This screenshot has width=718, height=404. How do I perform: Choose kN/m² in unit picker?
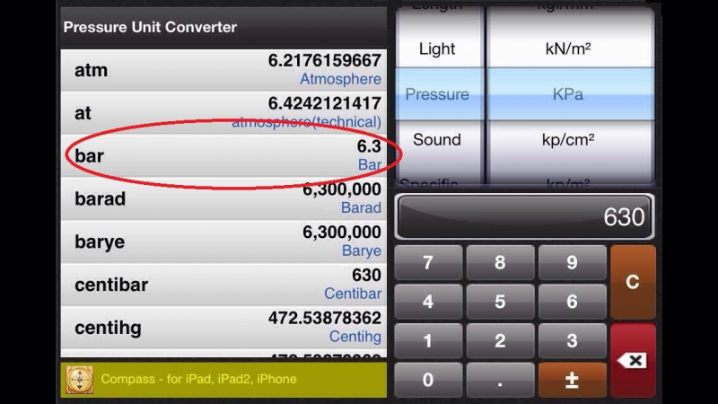(x=568, y=49)
